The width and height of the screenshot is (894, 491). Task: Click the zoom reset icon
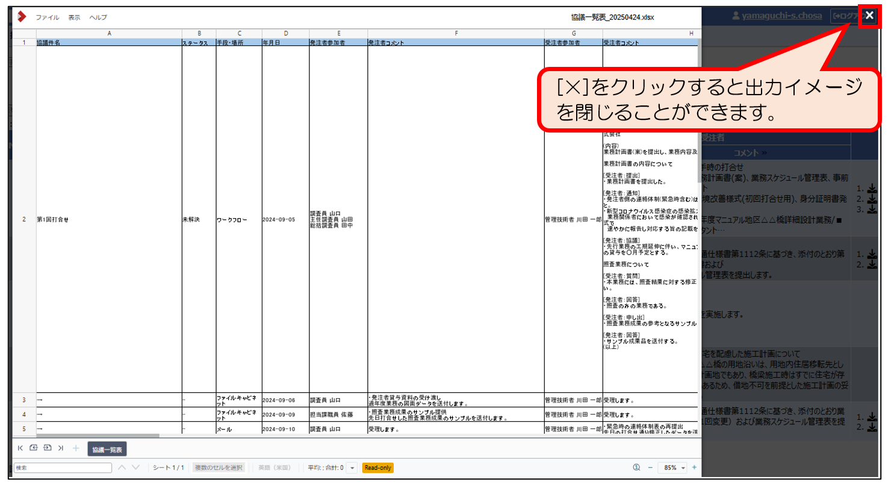coord(636,468)
